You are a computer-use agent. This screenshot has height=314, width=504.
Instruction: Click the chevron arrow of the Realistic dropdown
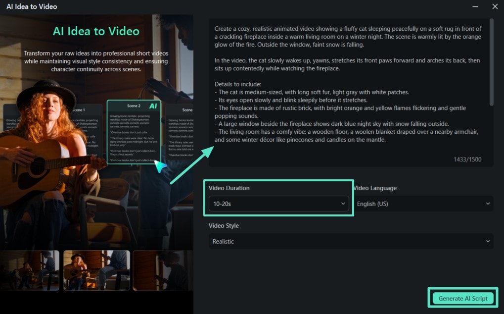[488, 241]
